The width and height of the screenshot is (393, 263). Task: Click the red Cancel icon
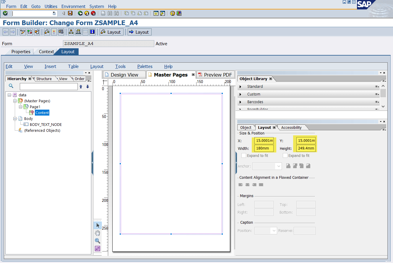point(93,13)
